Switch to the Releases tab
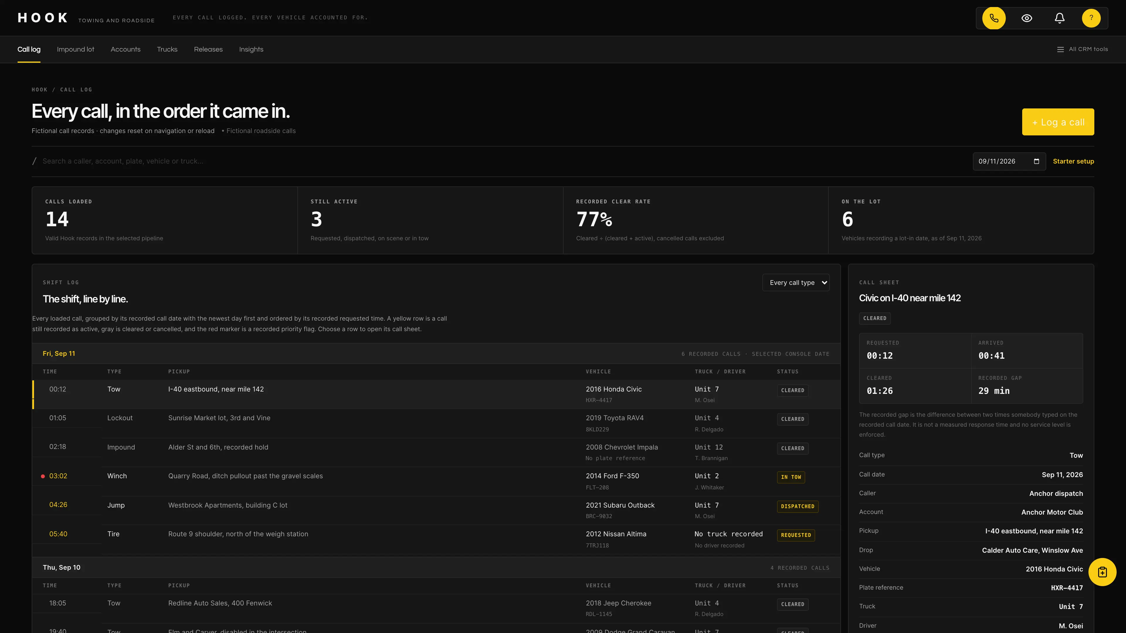This screenshot has width=1126, height=633. 208,49
